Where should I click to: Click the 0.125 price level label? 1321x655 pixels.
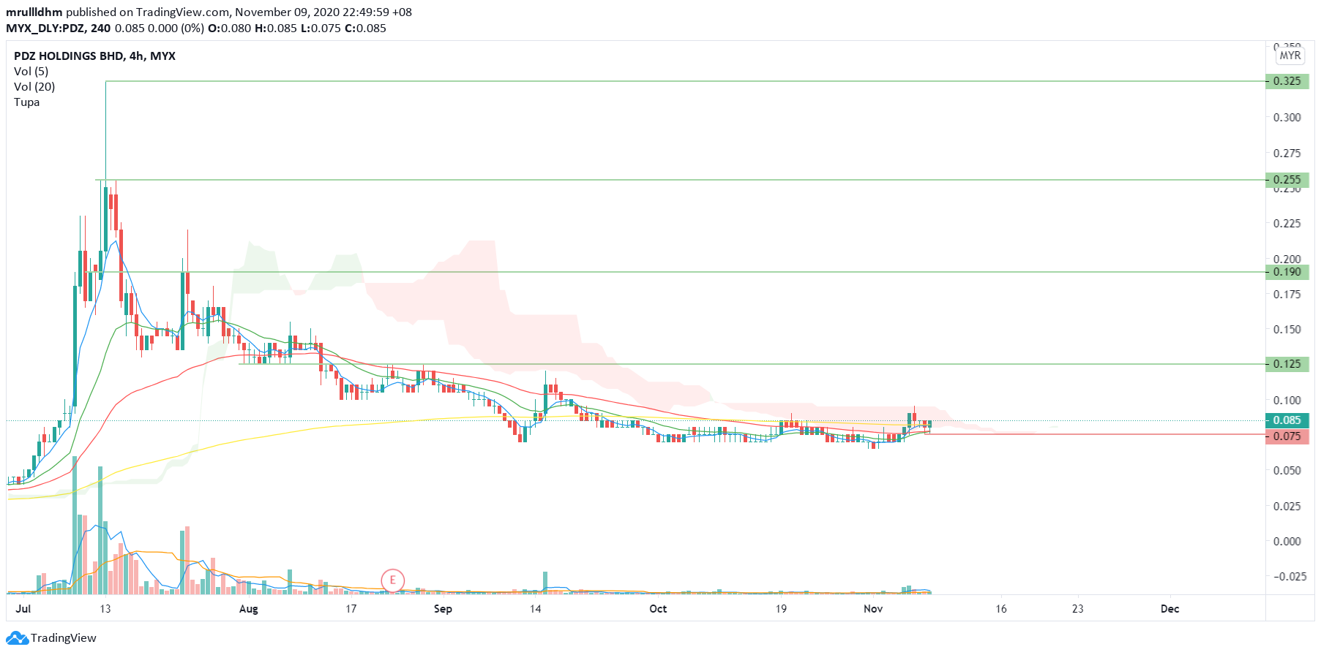(1287, 364)
